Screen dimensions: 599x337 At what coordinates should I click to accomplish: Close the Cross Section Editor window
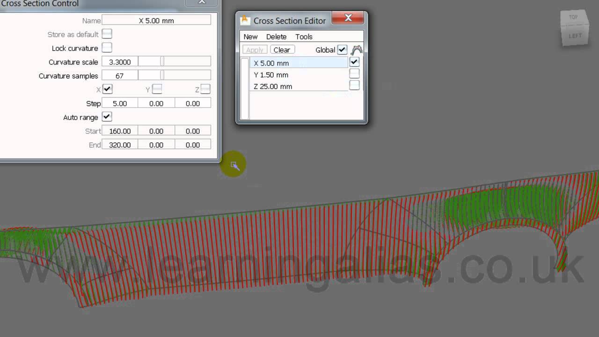click(x=348, y=18)
